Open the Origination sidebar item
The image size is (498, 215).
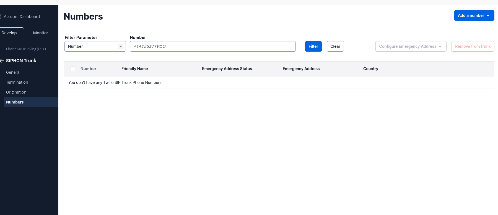click(x=16, y=92)
